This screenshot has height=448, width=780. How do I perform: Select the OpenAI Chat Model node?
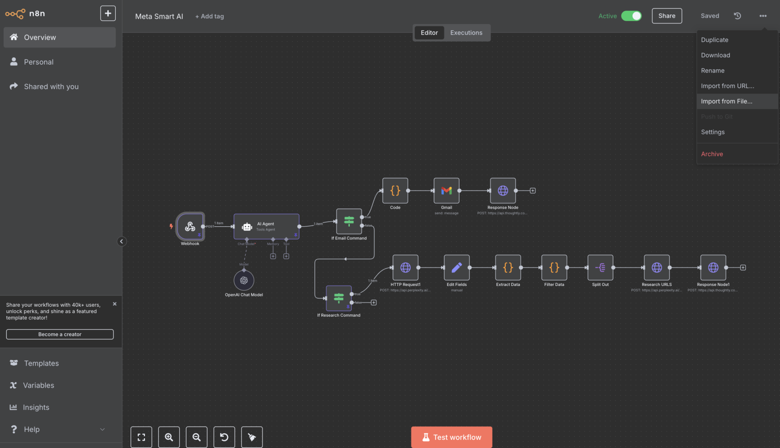244,279
